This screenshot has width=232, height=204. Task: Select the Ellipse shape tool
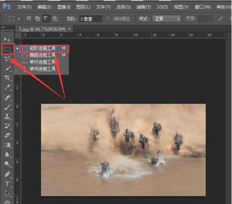tap(7, 202)
